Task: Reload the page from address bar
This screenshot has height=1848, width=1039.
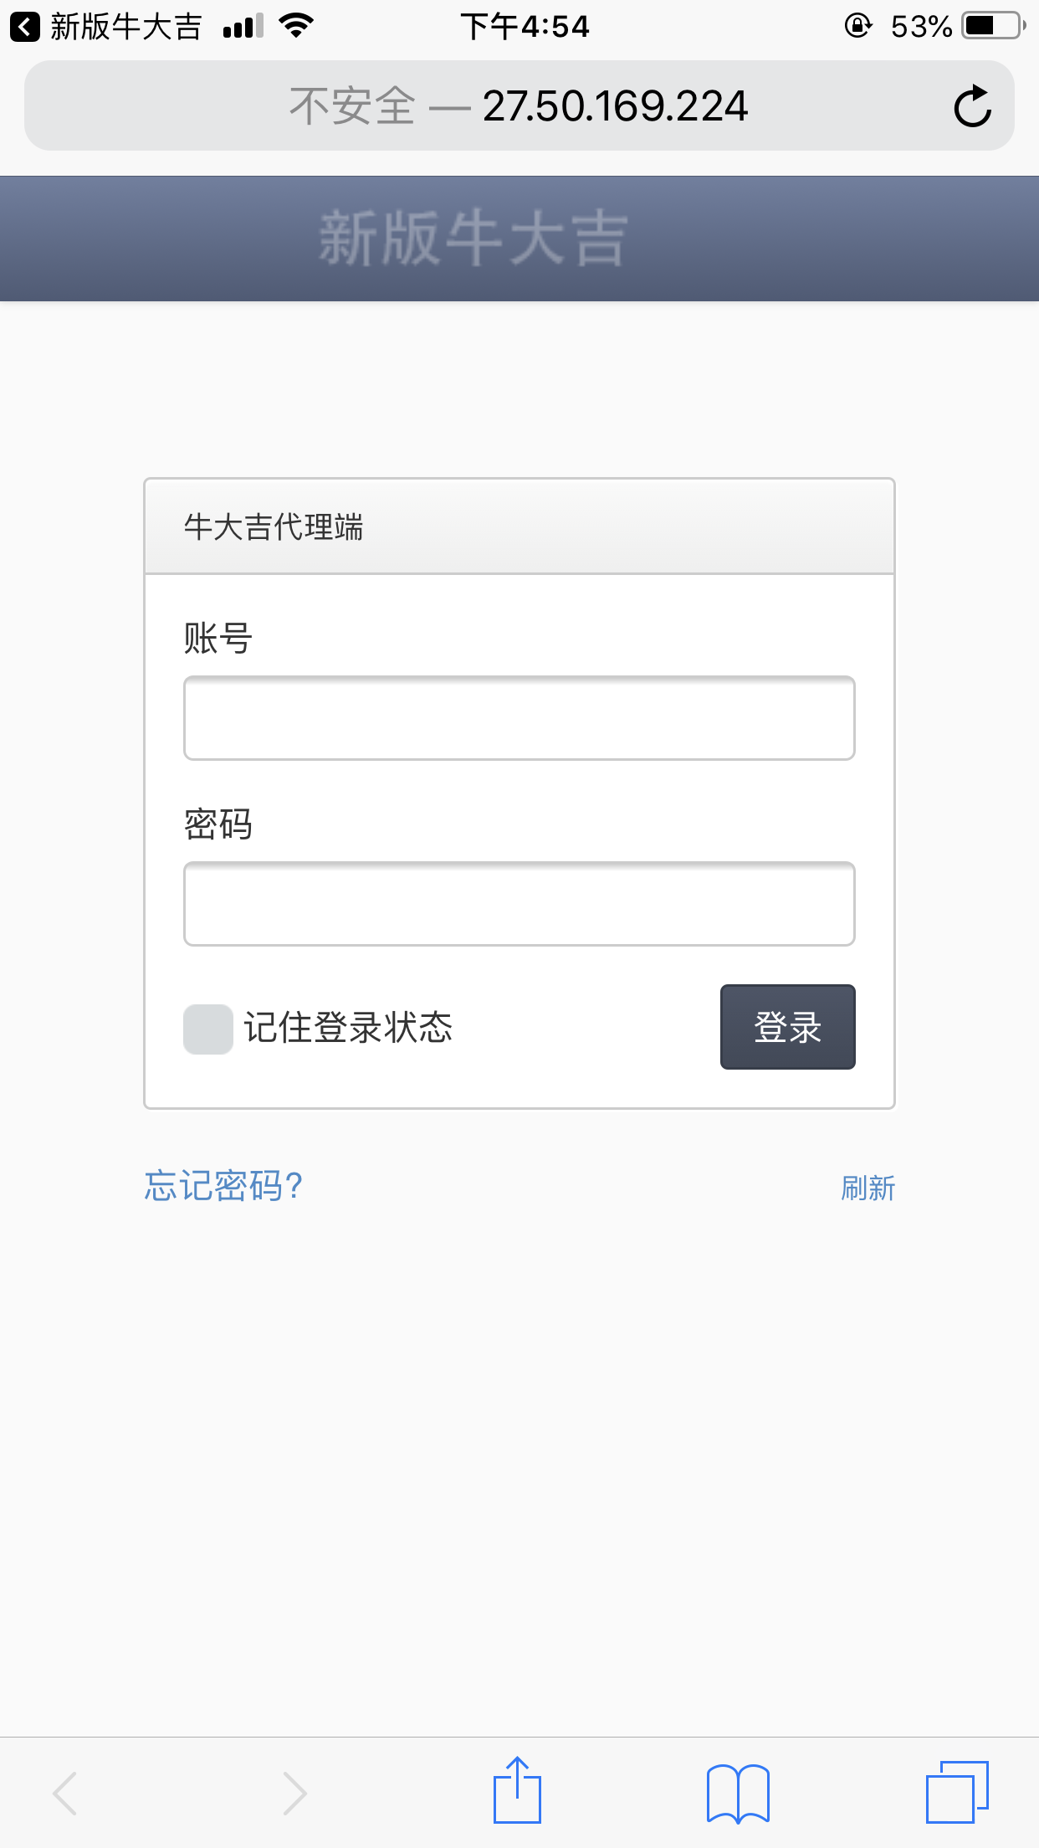Action: point(972,106)
